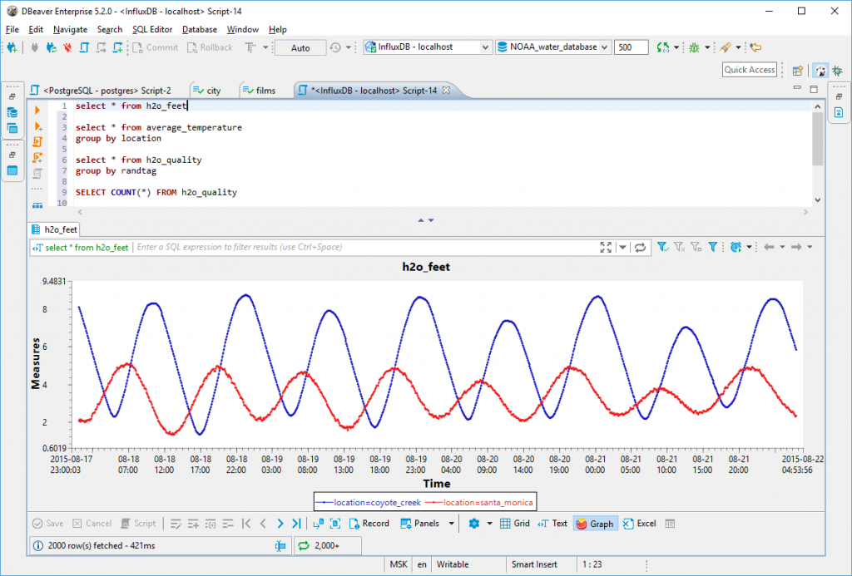
Task: Toggle the Panels button
Action: pyautogui.click(x=419, y=524)
